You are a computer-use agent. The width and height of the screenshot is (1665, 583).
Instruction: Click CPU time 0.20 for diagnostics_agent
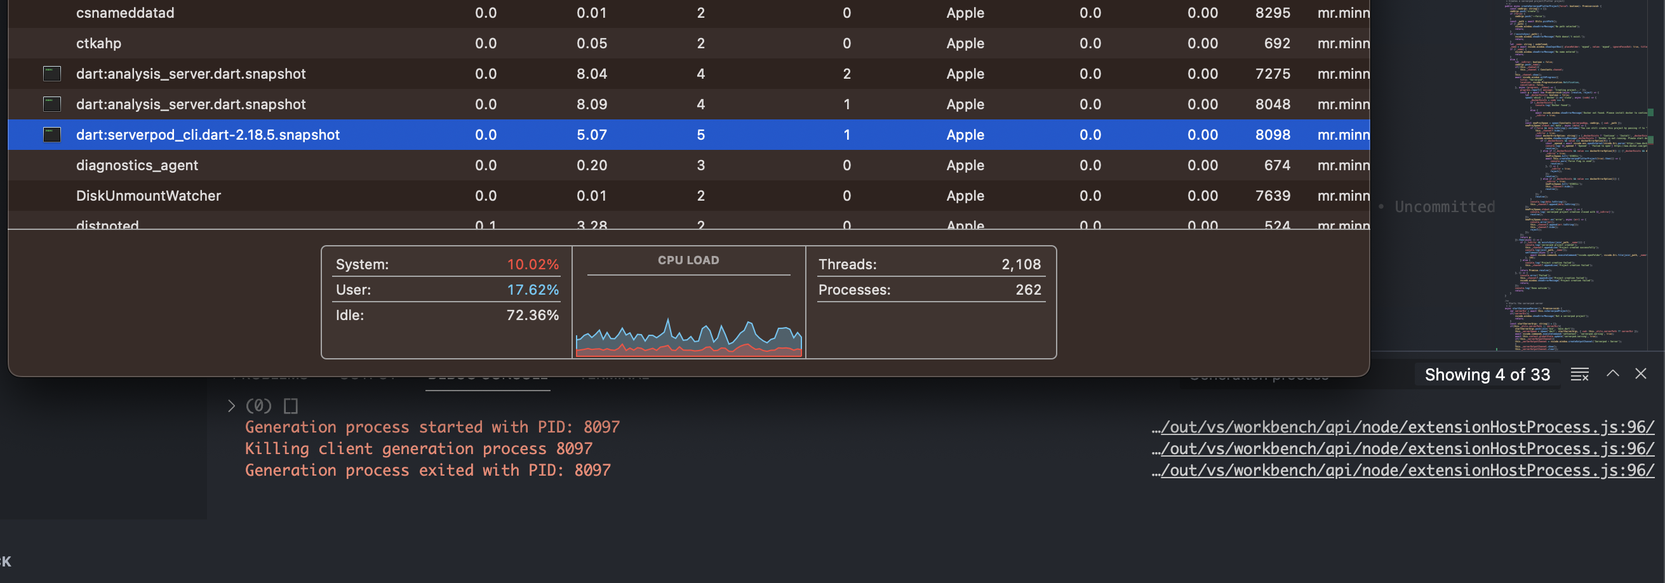[591, 165]
